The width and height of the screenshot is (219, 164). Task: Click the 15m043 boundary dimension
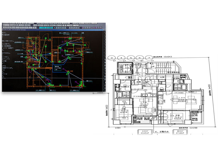coord(168,57)
